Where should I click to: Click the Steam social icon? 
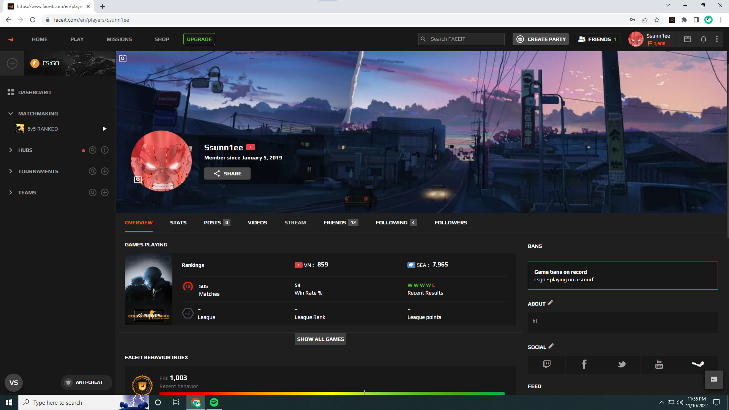(698, 364)
